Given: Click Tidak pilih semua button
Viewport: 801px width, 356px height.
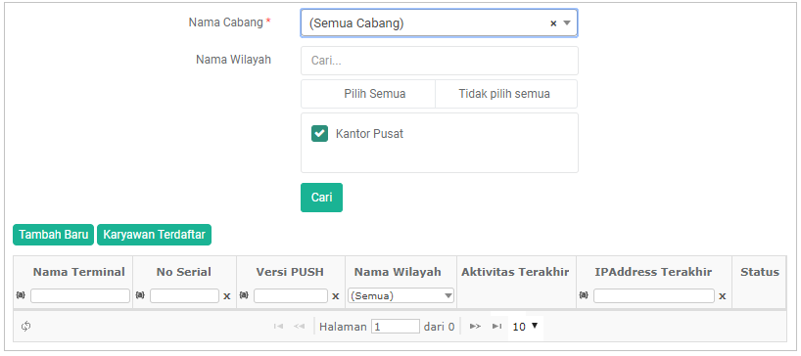Looking at the screenshot, I should 506,94.
